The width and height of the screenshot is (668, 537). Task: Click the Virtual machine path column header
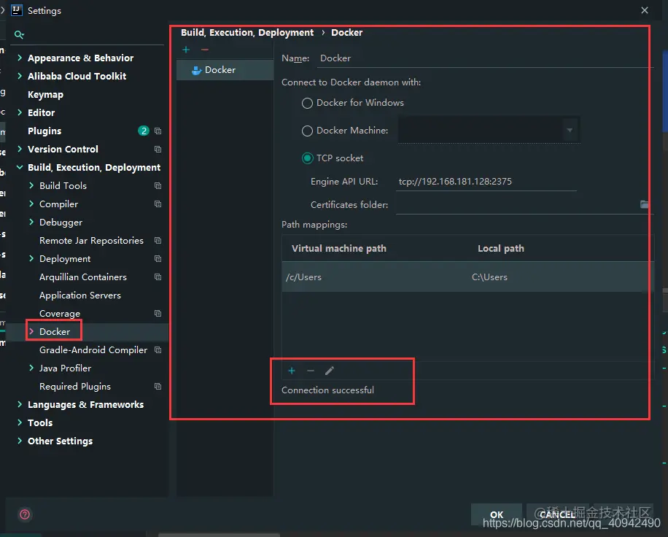point(339,249)
